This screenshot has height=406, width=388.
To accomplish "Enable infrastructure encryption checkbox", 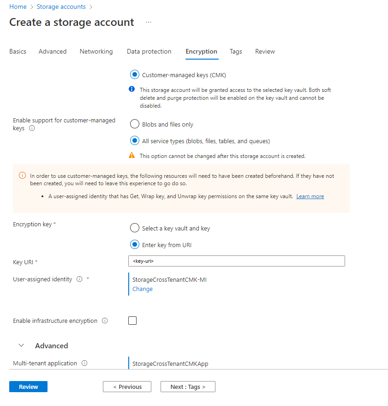I will pyautogui.click(x=132, y=321).
